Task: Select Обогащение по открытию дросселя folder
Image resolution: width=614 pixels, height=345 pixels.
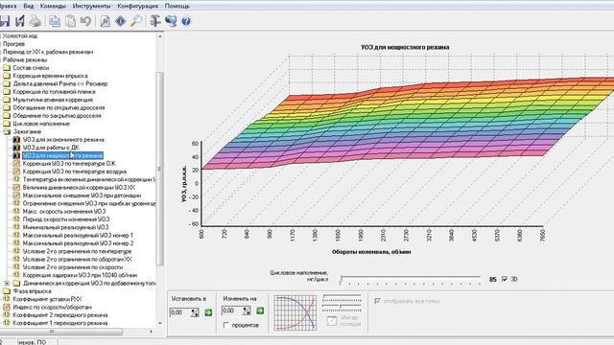Action: point(59,107)
